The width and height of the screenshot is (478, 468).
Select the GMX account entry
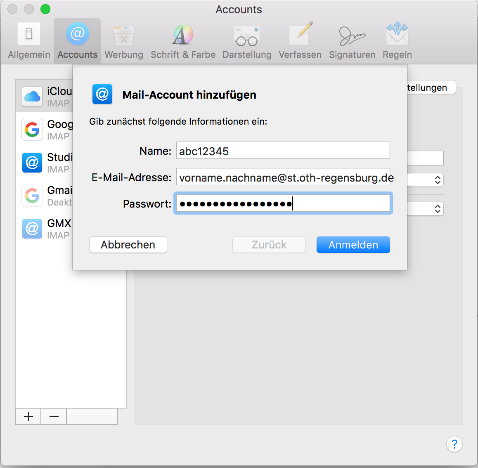click(45, 229)
